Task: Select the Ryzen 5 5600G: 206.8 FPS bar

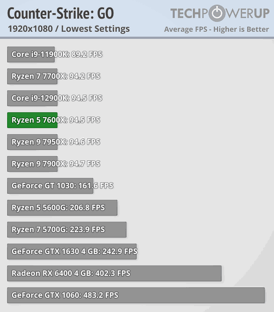Action: [x=62, y=207]
